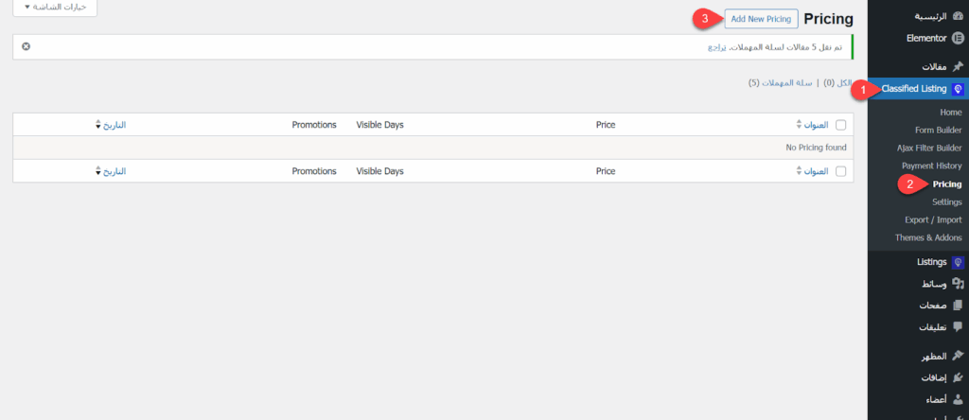Open Form Builder submenu item
Image resolution: width=969 pixels, height=420 pixels.
(938, 130)
